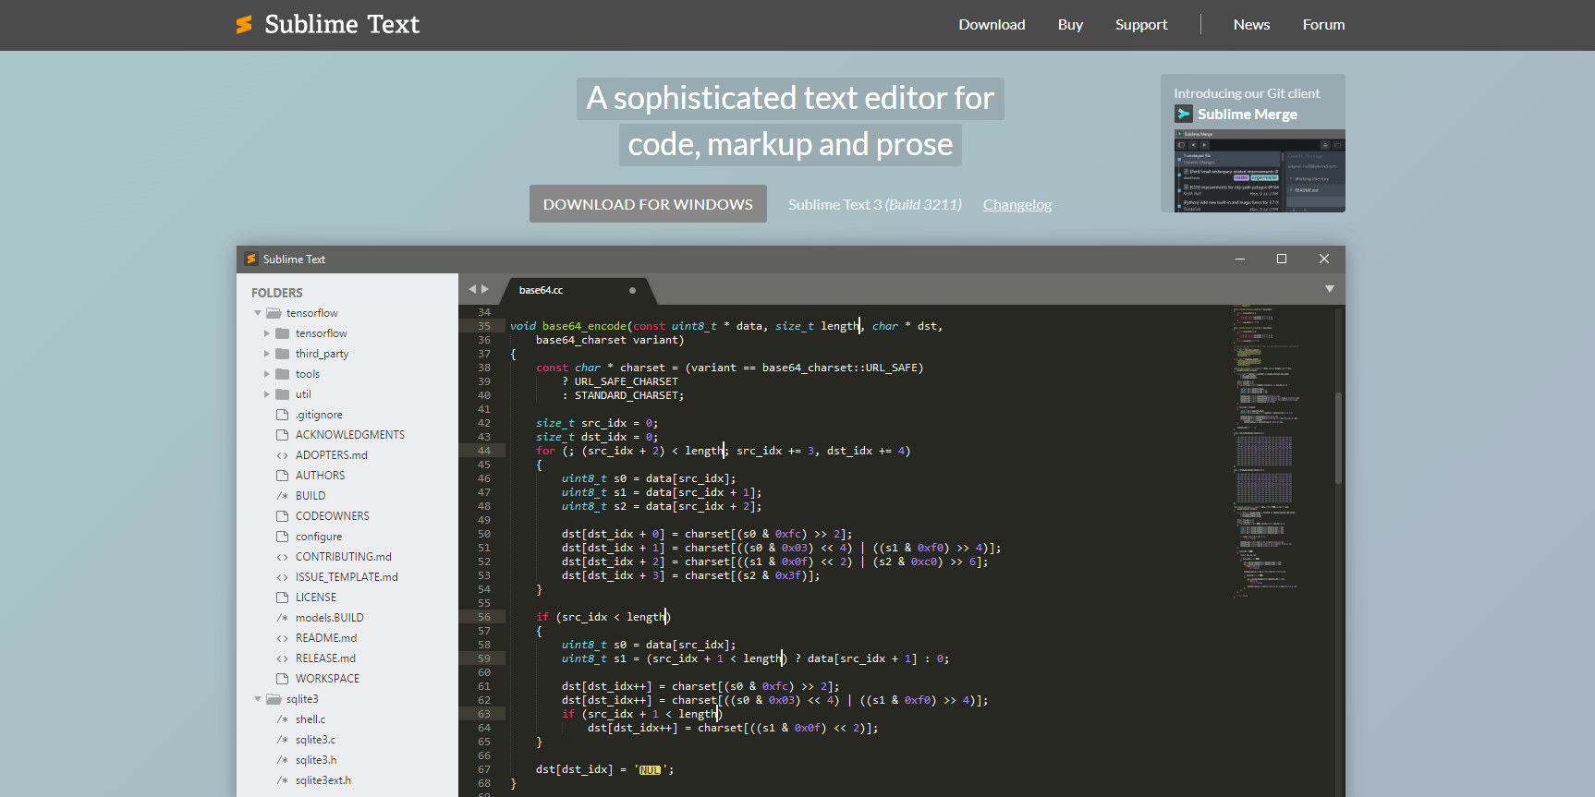Click the code icon beside BUILD
This screenshot has width=1595, height=797.
[283, 496]
